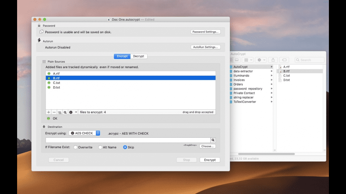Image resolution: width=346 pixels, height=194 pixels.
Task: Click the Finder share toolbar icon
Action: (x=273, y=60)
